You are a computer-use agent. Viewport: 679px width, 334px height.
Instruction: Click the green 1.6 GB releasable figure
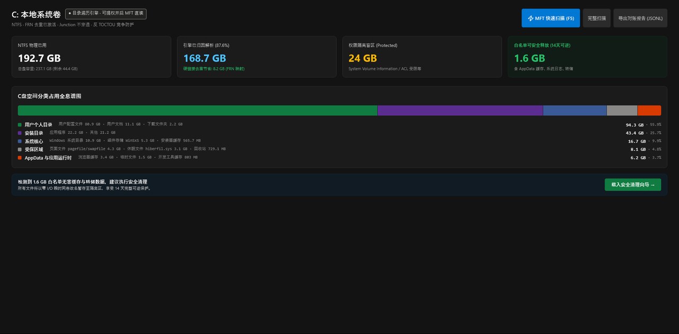pyautogui.click(x=529, y=58)
